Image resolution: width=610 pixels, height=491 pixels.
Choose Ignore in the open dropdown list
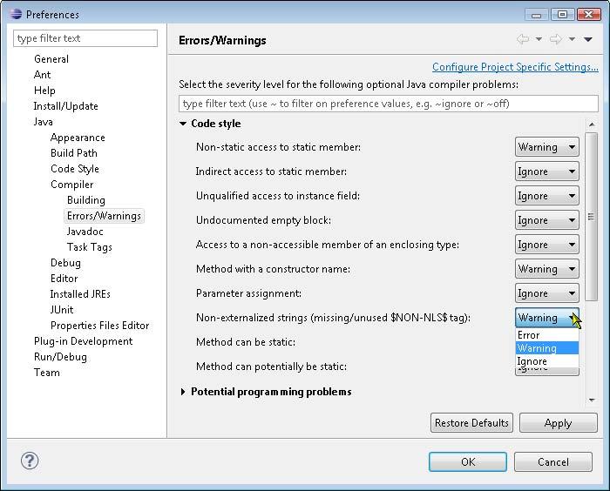click(x=547, y=361)
